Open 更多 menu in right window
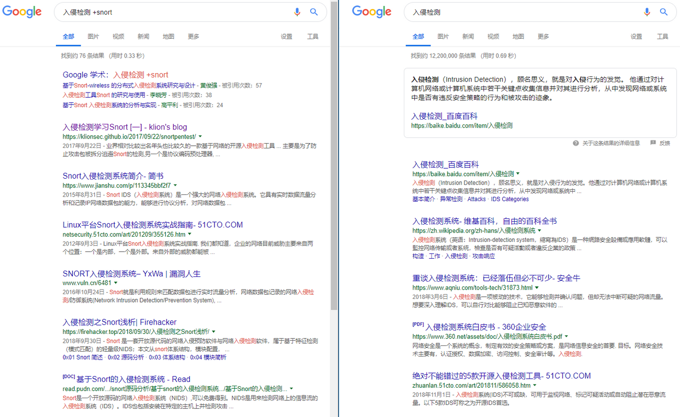The height and width of the screenshot is (417, 680). (x=543, y=37)
